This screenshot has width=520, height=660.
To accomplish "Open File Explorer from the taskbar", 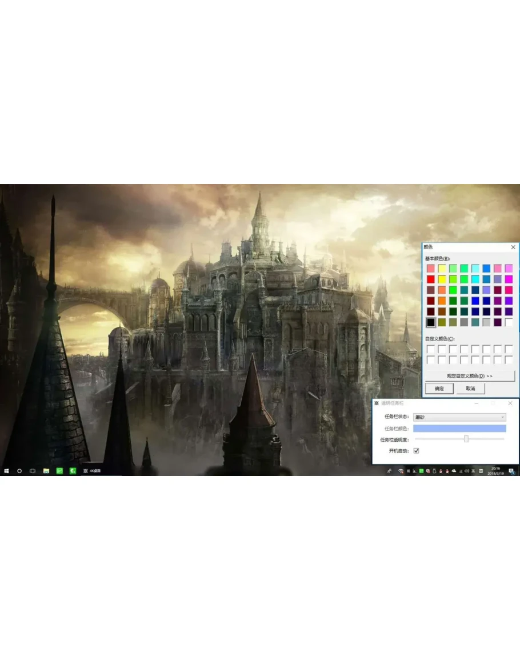I will 46,471.
